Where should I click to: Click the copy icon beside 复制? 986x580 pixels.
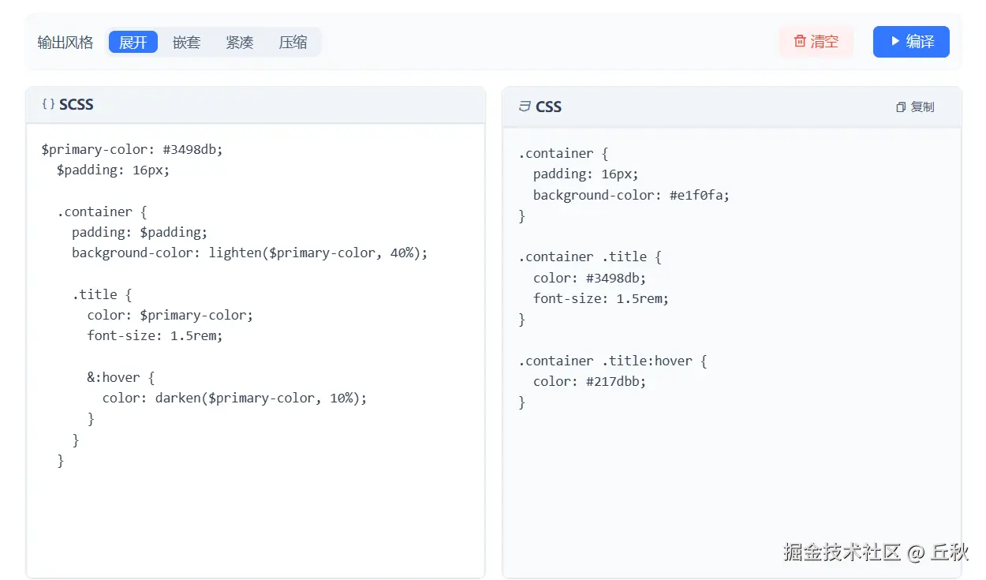tap(901, 107)
